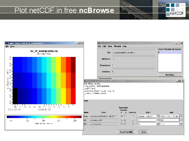Toggle y axis checkbox for lon row

(125, 124)
